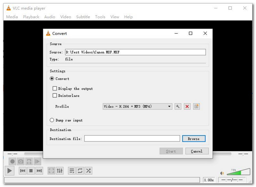Click the Play button in VLC
The height and width of the screenshot is (187, 256).
pos(10,171)
